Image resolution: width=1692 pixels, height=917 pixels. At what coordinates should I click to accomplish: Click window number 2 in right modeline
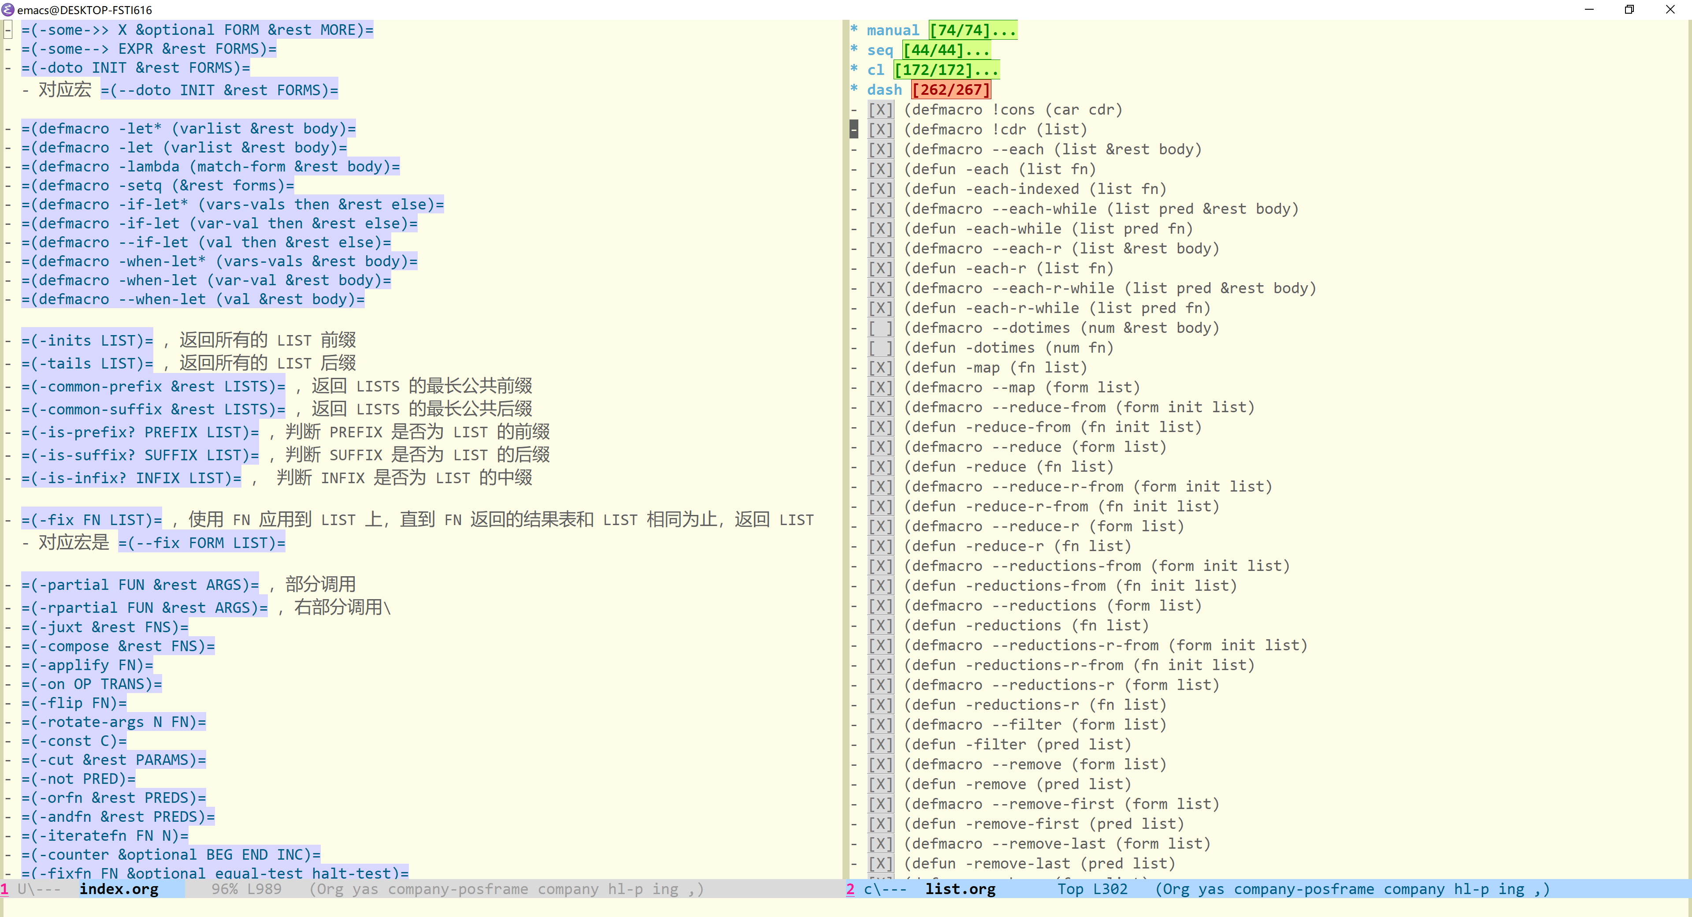click(850, 889)
